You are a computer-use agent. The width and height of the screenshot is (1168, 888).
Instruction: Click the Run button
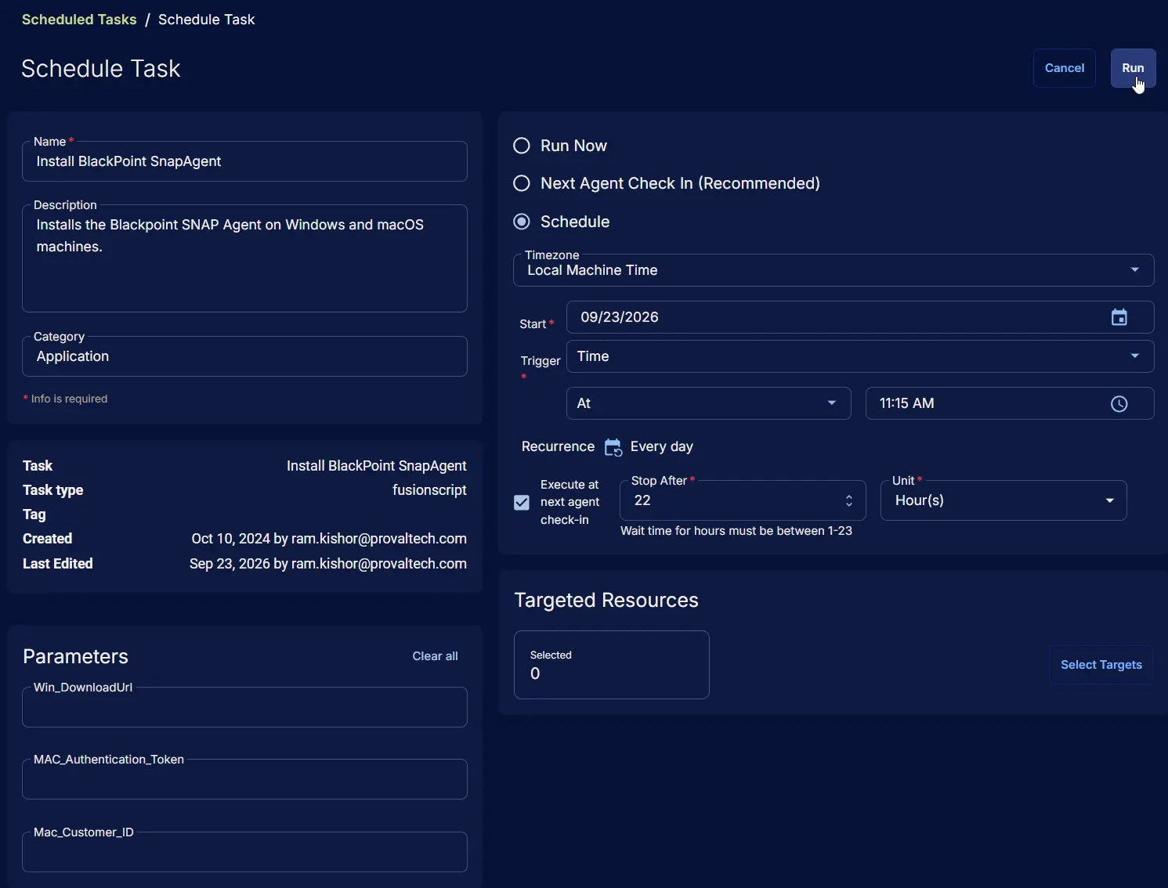[1133, 68]
